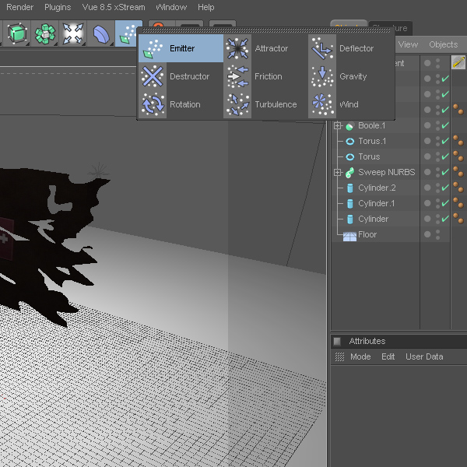Screen dimensions: 467x467
Task: Open Attributes Edit menu
Action: pyautogui.click(x=388, y=356)
